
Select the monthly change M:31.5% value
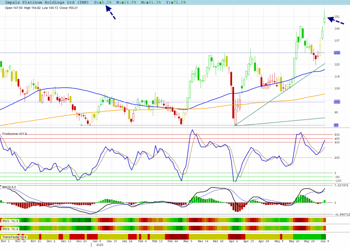point(151,2)
